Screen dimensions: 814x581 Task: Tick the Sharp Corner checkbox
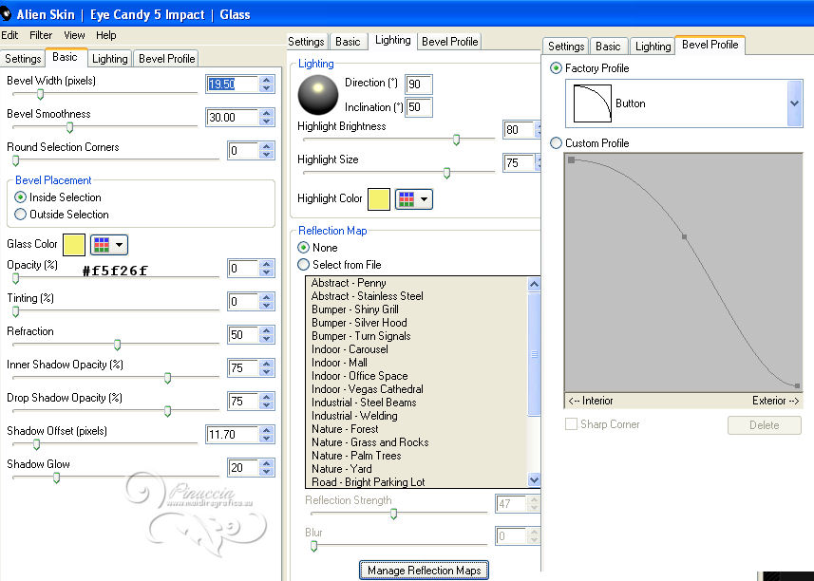coord(571,424)
